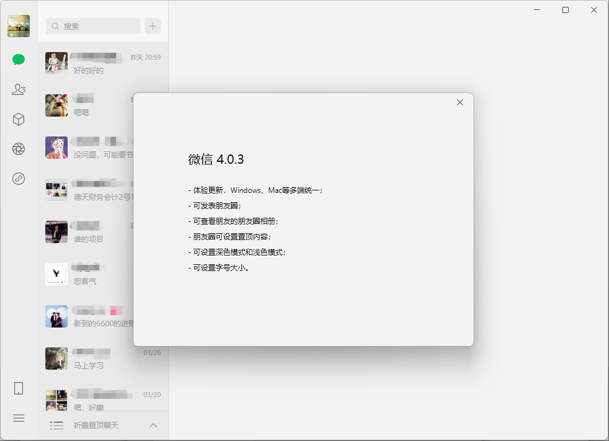Open the Contacts icon in the sidebar
Viewport: 609px width, 441px height.
(x=19, y=89)
